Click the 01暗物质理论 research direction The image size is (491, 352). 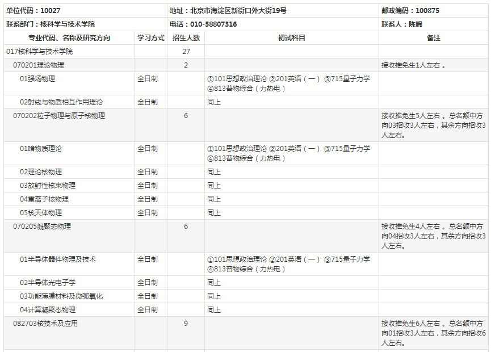click(x=41, y=149)
